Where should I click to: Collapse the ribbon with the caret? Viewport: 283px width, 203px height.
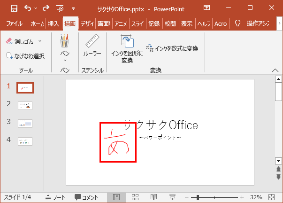coord(275,70)
